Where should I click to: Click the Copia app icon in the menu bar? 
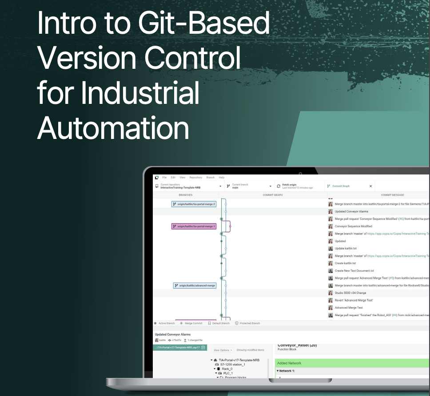pyautogui.click(x=157, y=178)
